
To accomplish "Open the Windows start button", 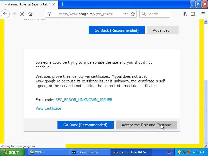I will (12, 152).
